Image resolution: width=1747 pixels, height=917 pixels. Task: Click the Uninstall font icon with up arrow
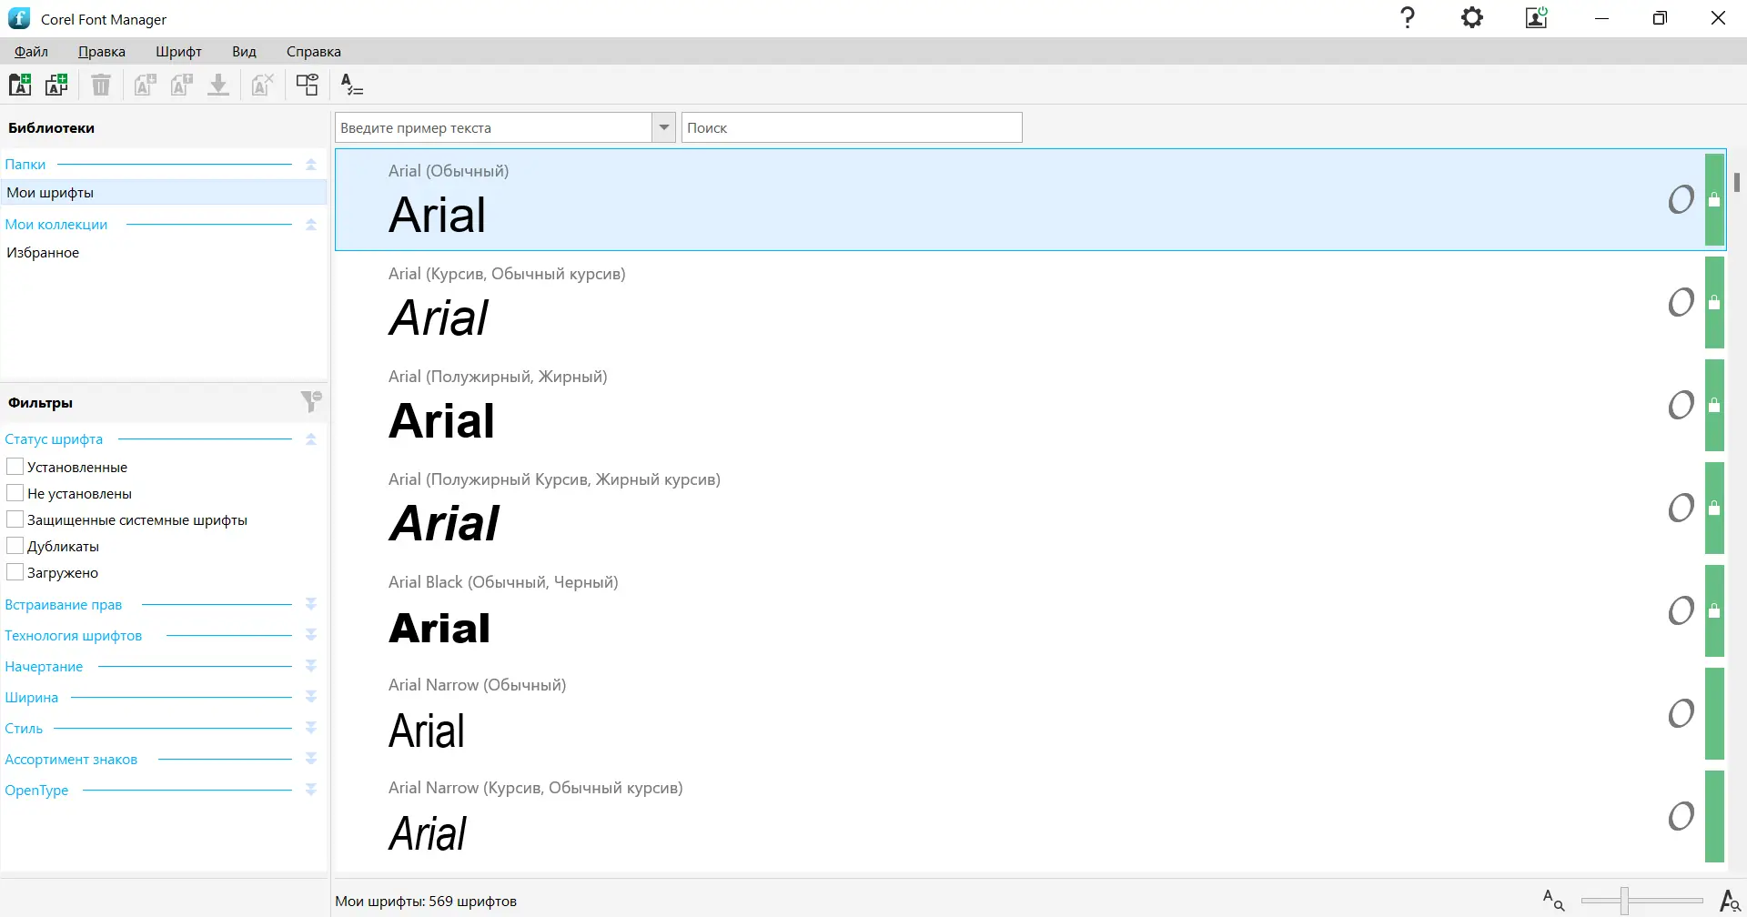pos(182,85)
